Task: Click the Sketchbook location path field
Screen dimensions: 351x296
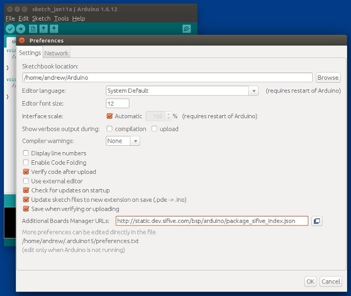Action: pos(167,78)
